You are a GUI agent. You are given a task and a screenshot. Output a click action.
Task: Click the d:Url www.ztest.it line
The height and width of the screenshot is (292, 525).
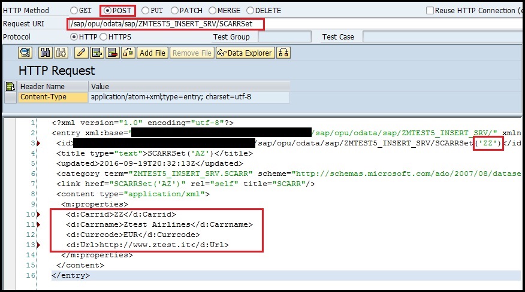point(147,245)
